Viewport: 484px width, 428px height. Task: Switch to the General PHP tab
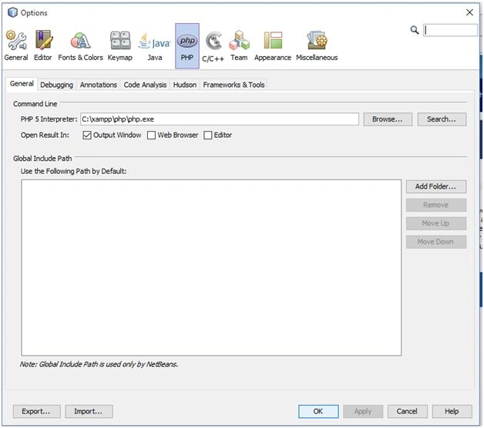tap(22, 84)
